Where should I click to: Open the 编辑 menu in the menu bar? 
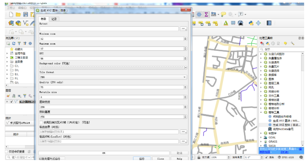point(22,7)
